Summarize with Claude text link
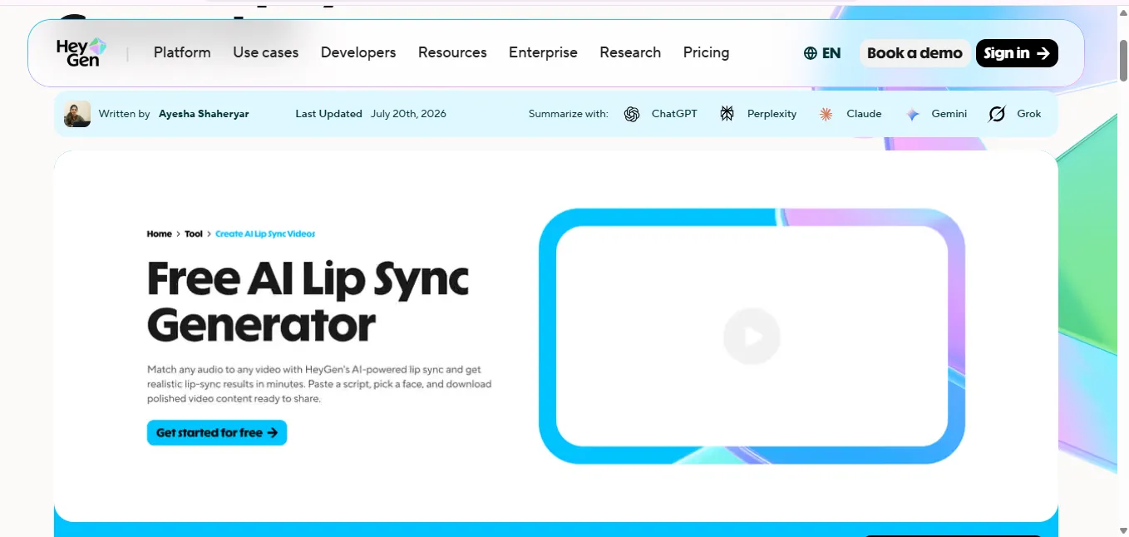This screenshot has width=1129, height=537. pos(864,114)
